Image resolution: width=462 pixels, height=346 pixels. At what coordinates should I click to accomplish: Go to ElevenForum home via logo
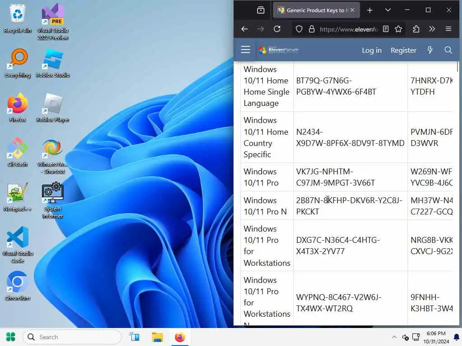tap(278, 50)
